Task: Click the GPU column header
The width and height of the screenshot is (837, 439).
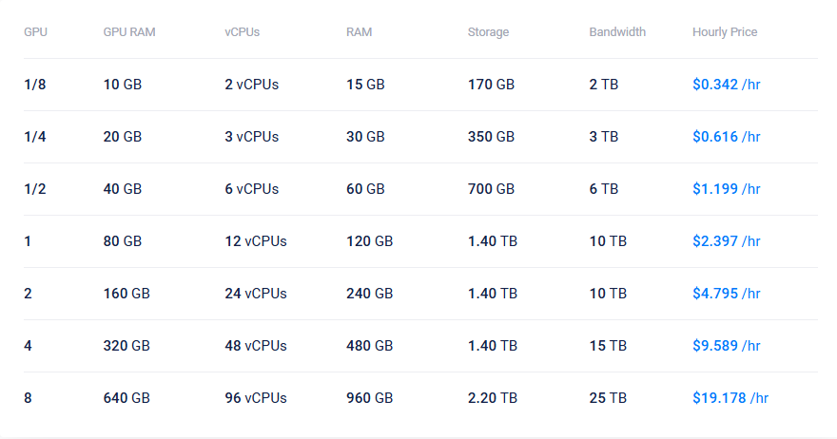Action: click(x=35, y=32)
